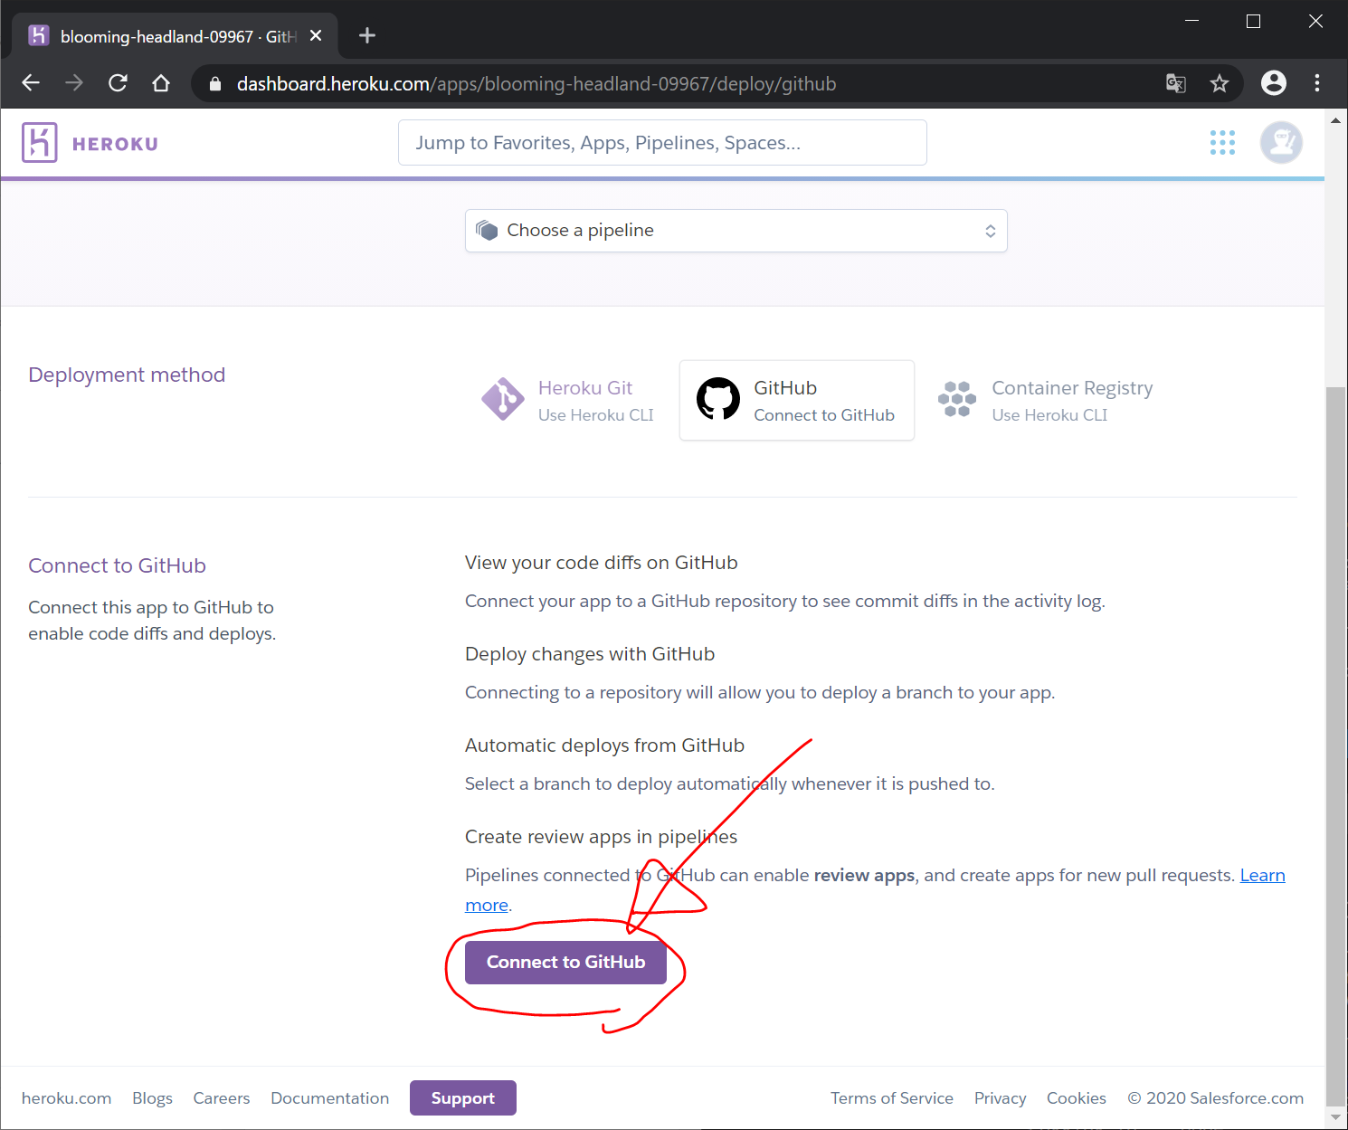Go back with the browser back arrow
Screen dimensions: 1348x1130
(31, 83)
